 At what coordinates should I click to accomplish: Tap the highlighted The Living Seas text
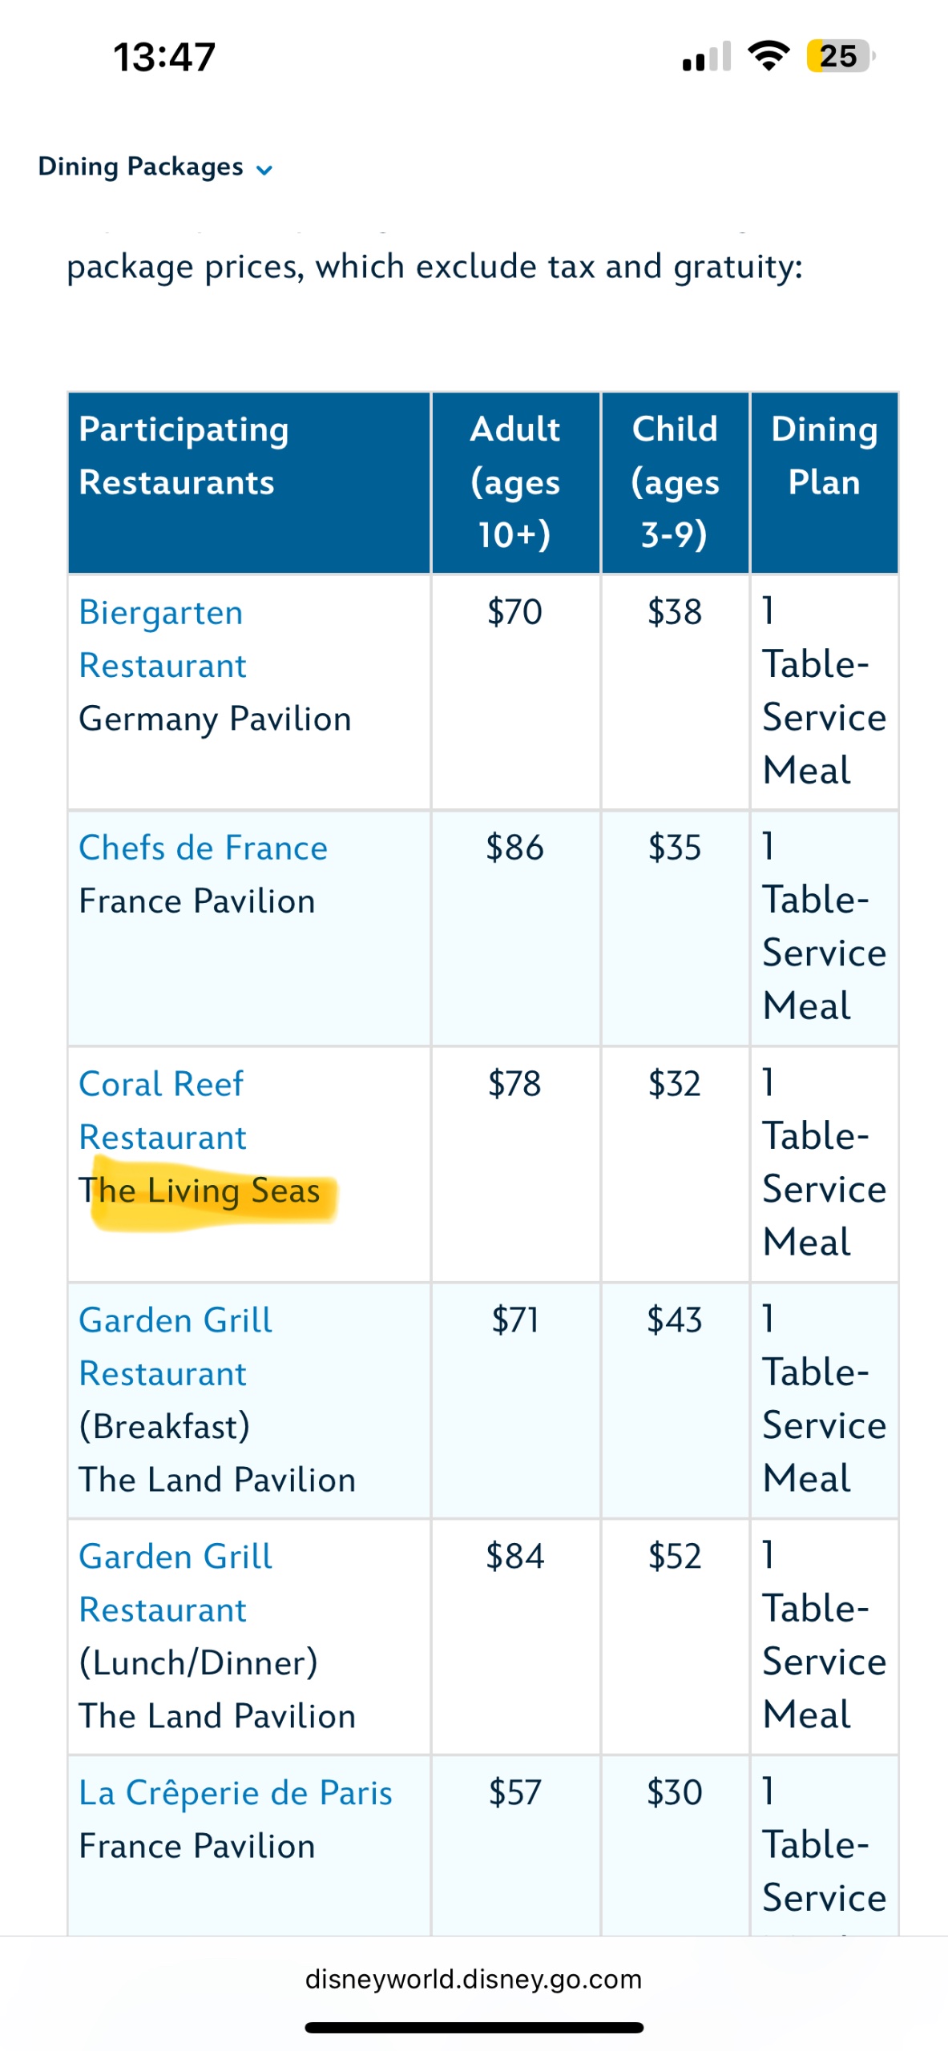pos(200,1191)
